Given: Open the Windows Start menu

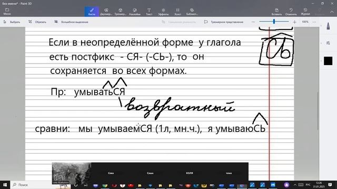Looking at the screenshot, I should pyautogui.click(x=5, y=185).
